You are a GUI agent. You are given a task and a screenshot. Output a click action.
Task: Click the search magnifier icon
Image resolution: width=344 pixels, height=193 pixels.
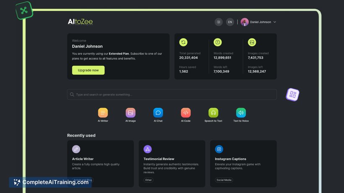pos(72,95)
